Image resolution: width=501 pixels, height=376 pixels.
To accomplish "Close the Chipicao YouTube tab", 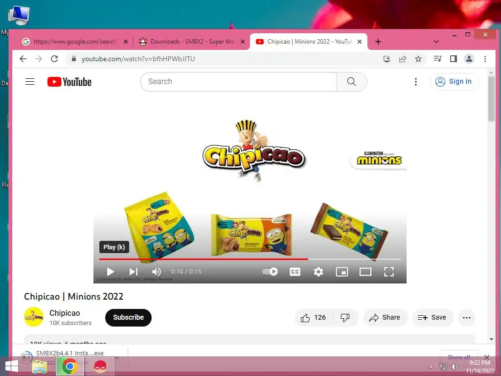I will (x=360, y=42).
